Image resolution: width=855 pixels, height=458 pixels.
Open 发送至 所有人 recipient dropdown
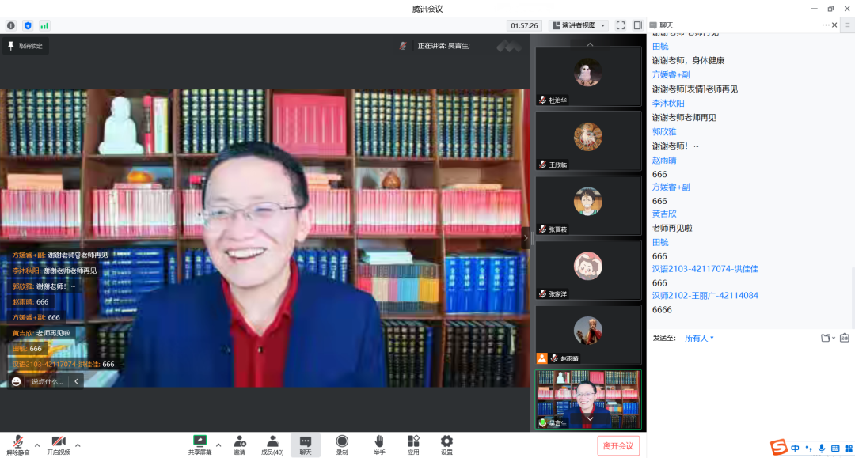699,339
